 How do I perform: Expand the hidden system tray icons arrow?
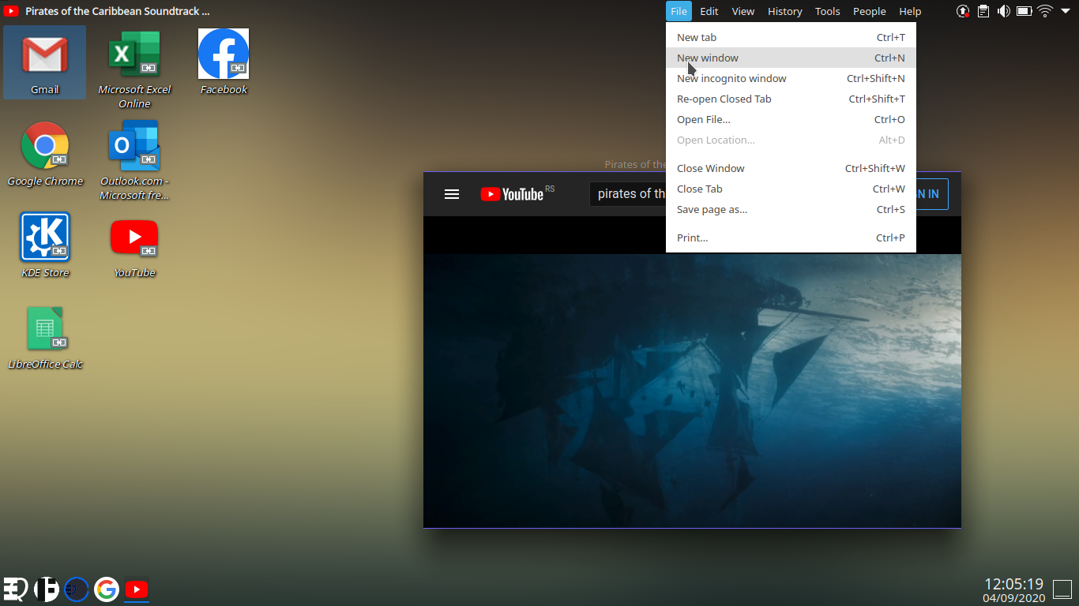point(1066,11)
